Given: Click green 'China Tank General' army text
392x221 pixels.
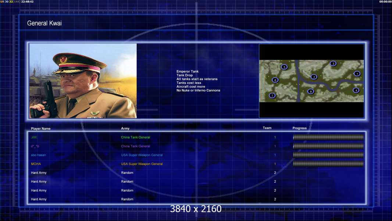Looking at the screenshot, I should tap(135, 137).
